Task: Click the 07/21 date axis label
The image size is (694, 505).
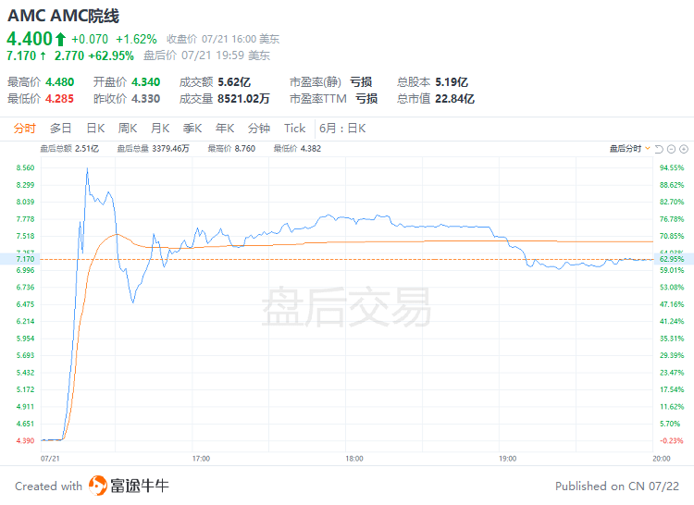Action: click(x=50, y=459)
